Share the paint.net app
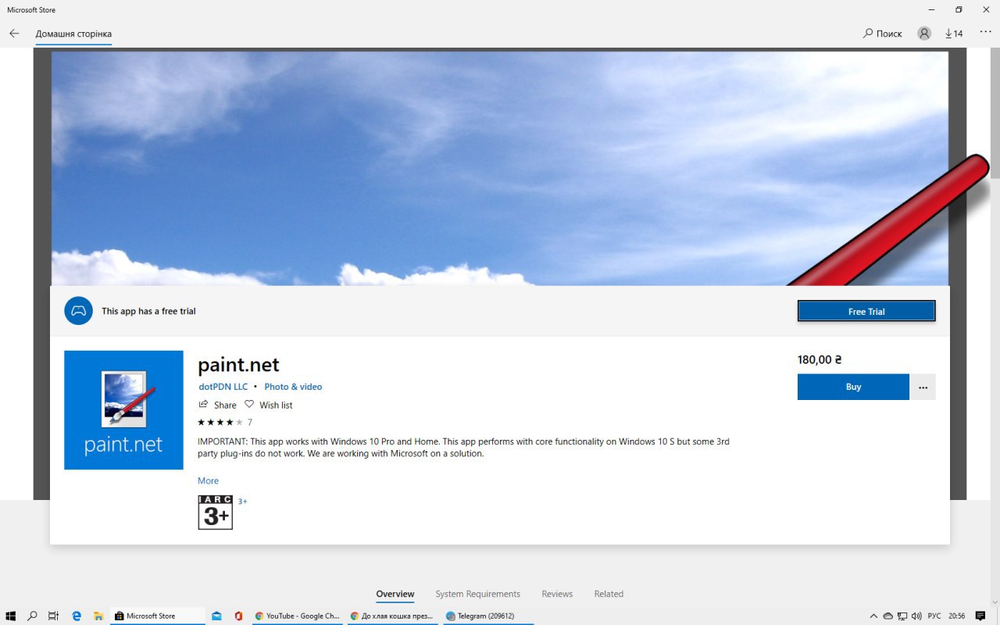This screenshot has height=625, width=1000. pos(217,405)
